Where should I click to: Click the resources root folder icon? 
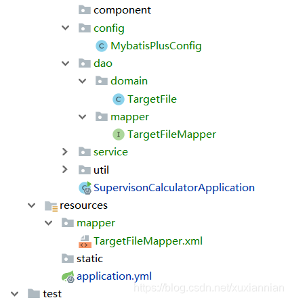click(51, 206)
